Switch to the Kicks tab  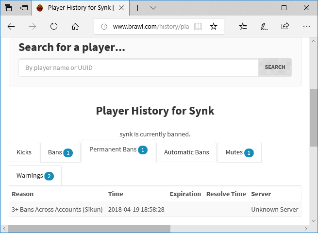(x=24, y=152)
